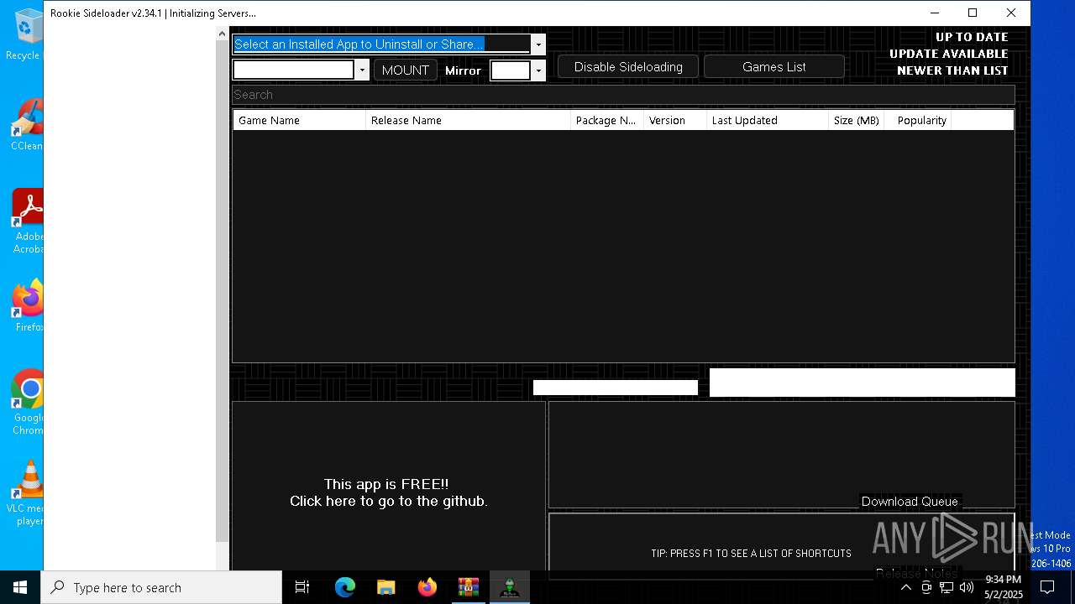Open Task View on the taskbar
The image size is (1075, 604).
[x=302, y=587]
